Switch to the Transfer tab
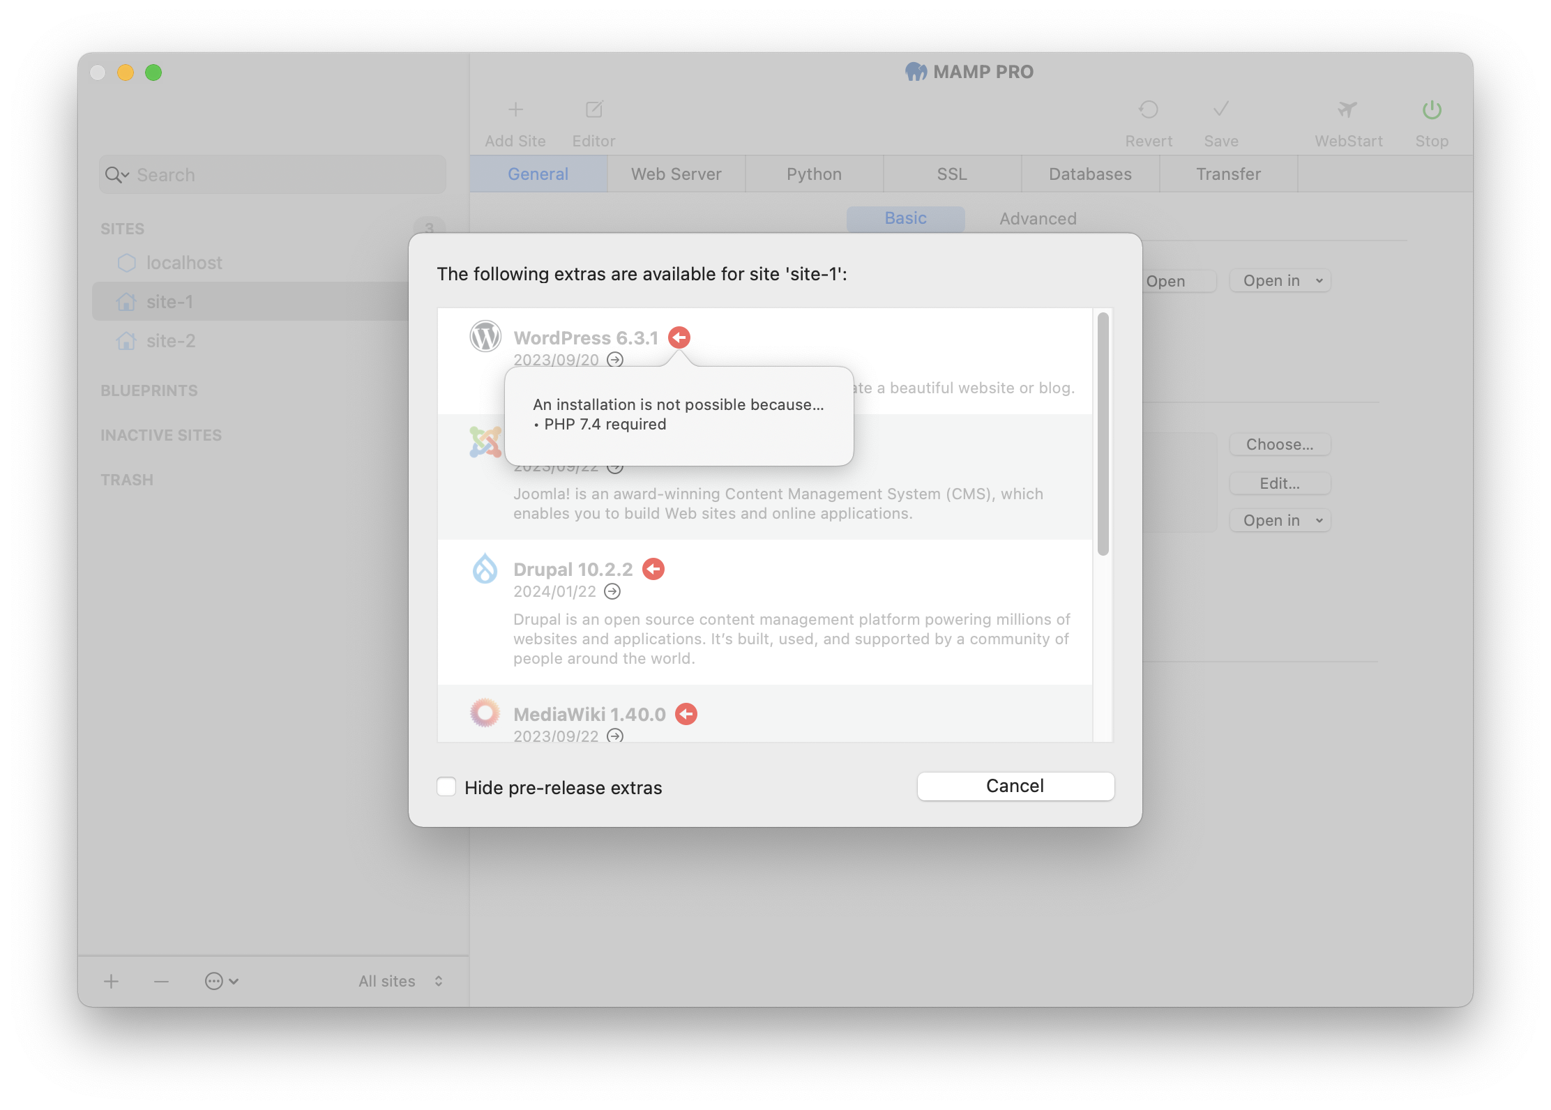Viewport: 1551px width, 1110px height. tap(1228, 174)
